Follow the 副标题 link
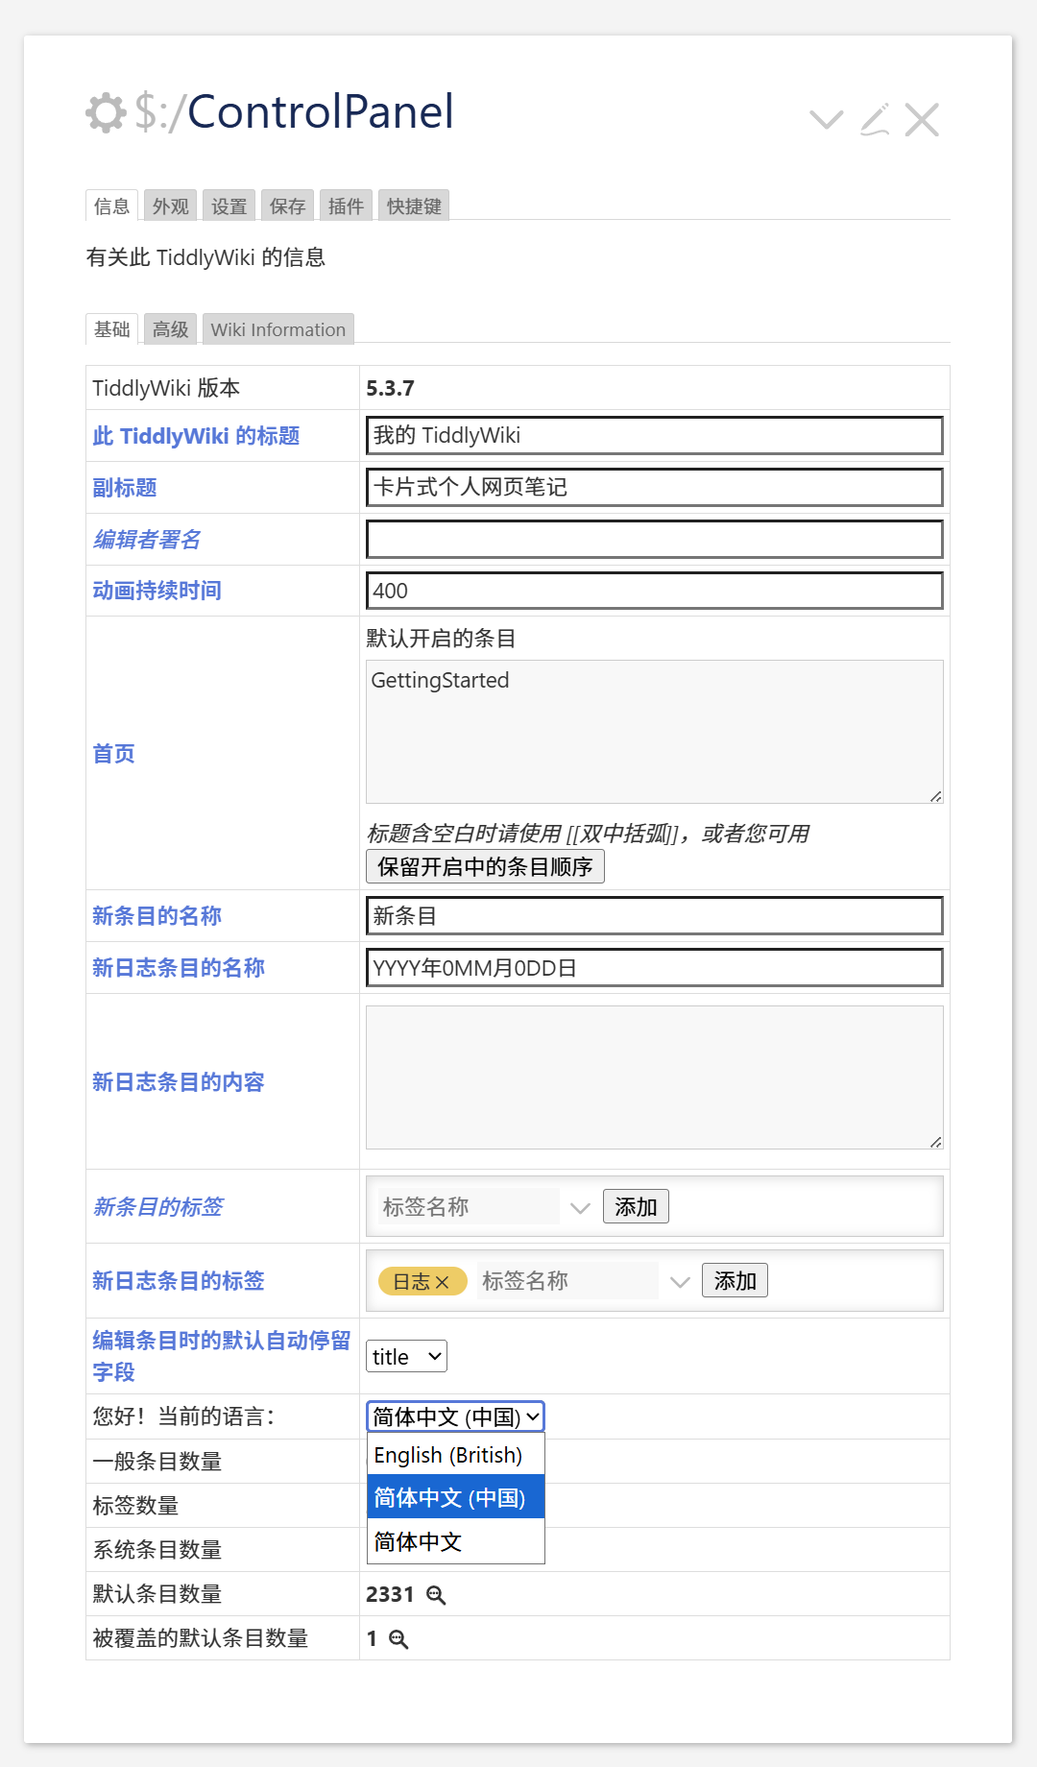The width and height of the screenshot is (1037, 1767). [x=124, y=488]
